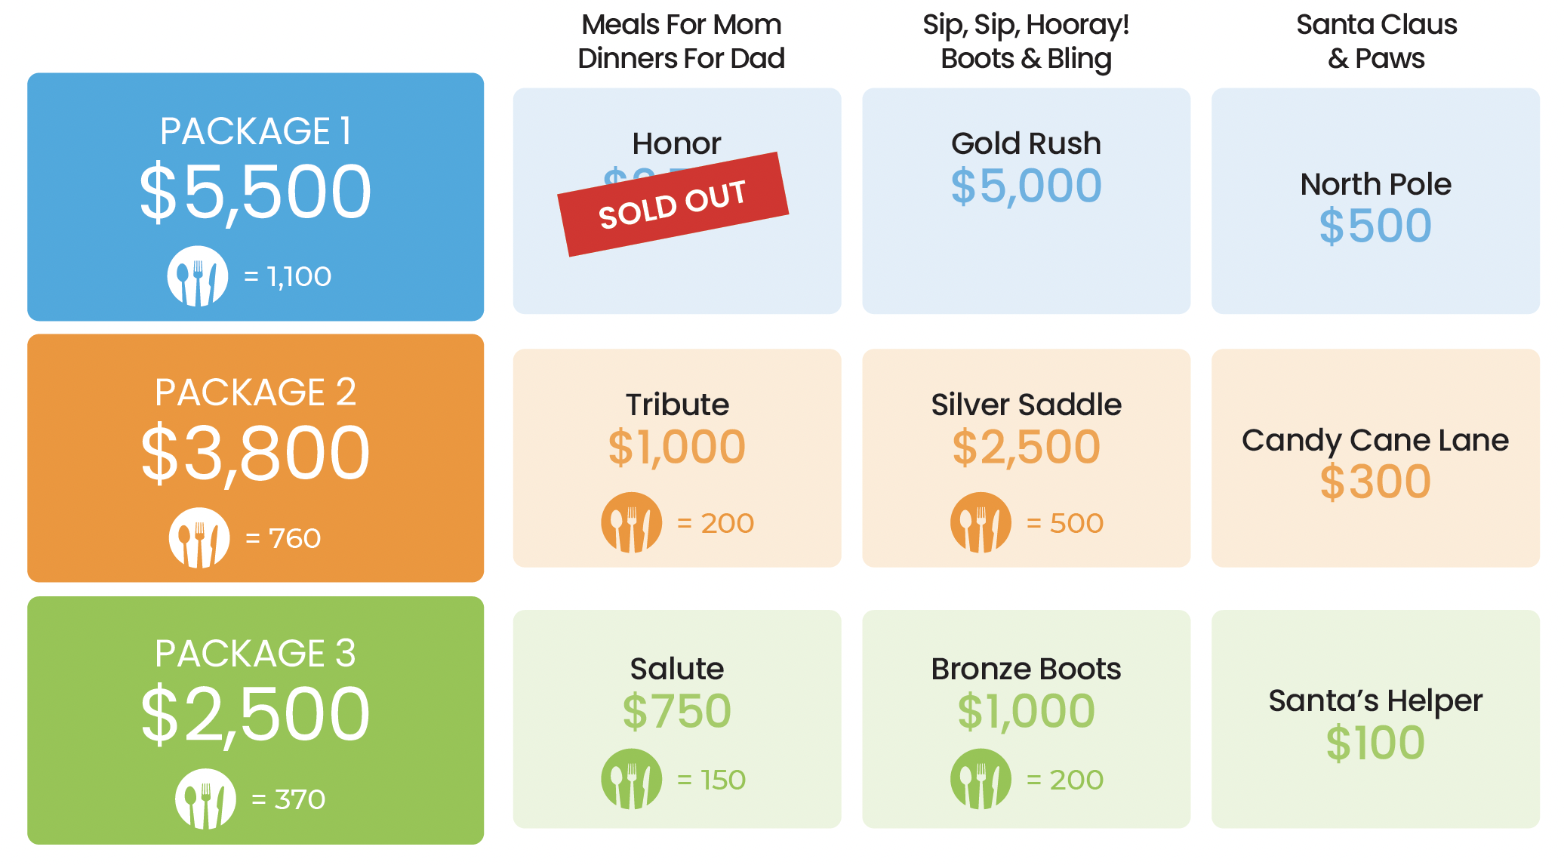The image size is (1564, 865).
Task: Click the Package 3 meal utensils icon
Action: [x=205, y=799]
